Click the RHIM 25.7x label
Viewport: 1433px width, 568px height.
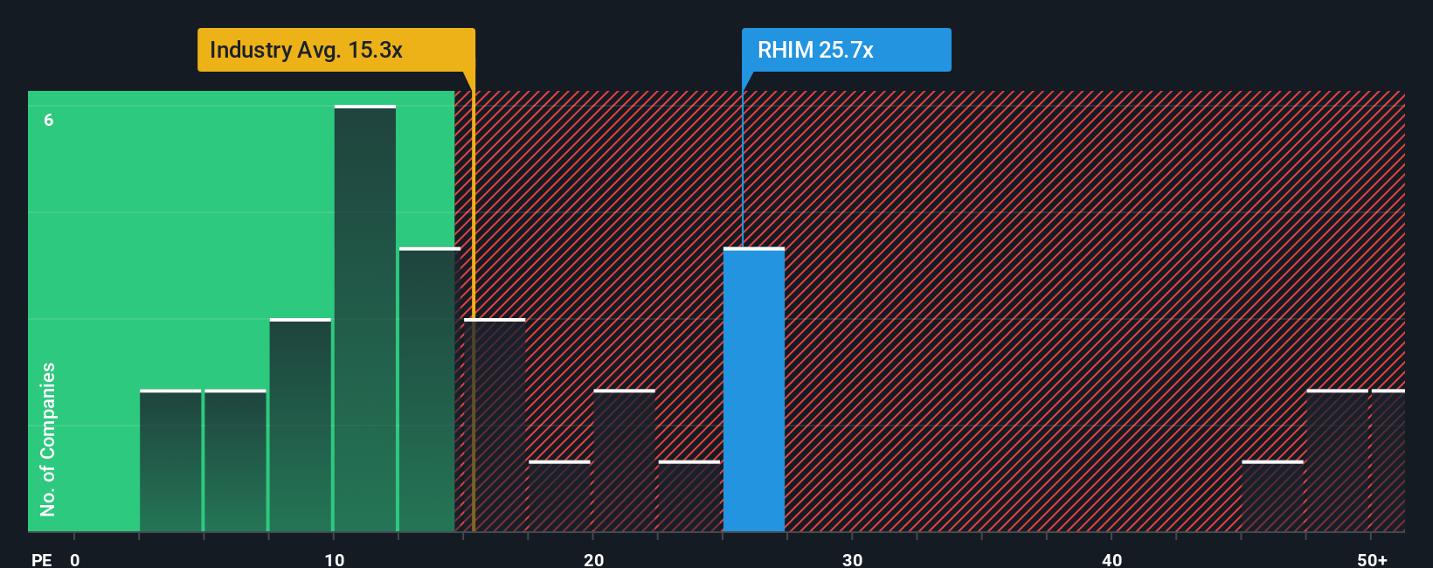pyautogui.click(x=846, y=50)
